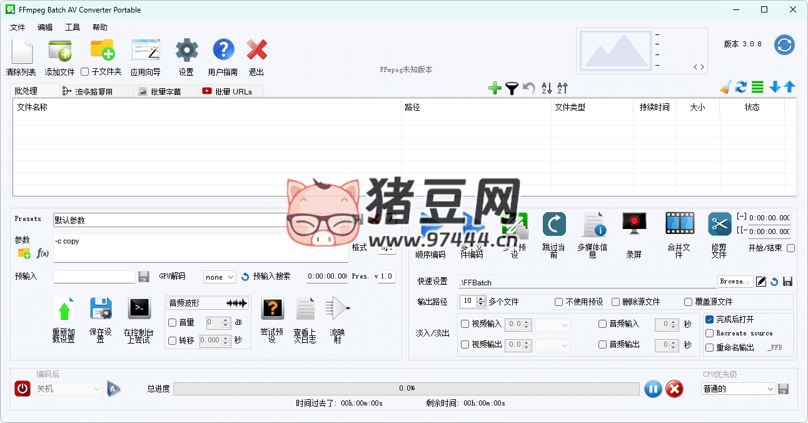This screenshot has height=423, width=808.
Task: Move selected item down with blue arrow
Action: (775, 88)
